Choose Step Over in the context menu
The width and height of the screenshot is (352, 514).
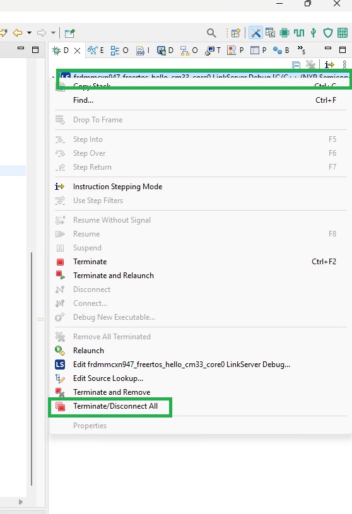201,153
